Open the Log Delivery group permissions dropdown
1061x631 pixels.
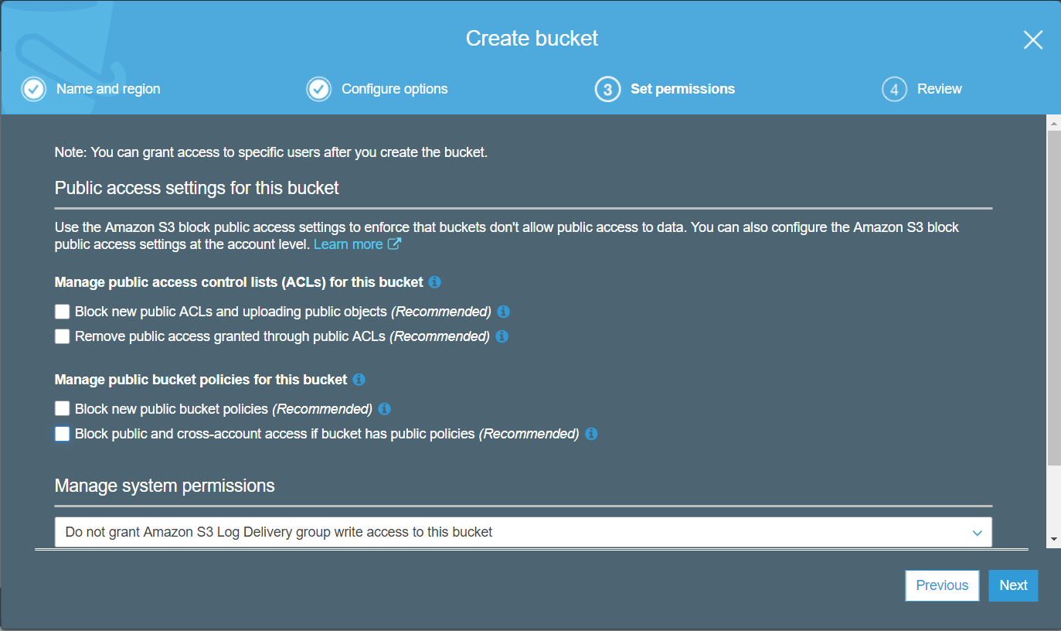(x=523, y=532)
